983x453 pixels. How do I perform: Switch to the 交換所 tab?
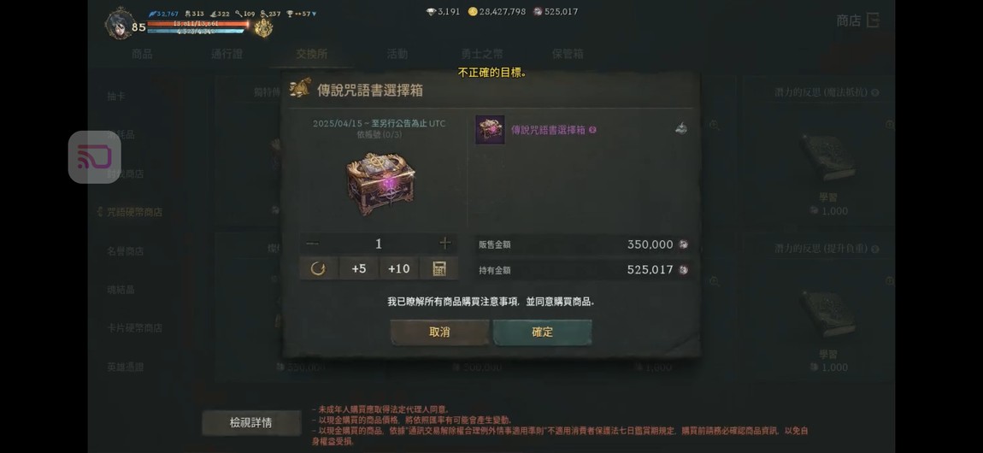(312, 54)
